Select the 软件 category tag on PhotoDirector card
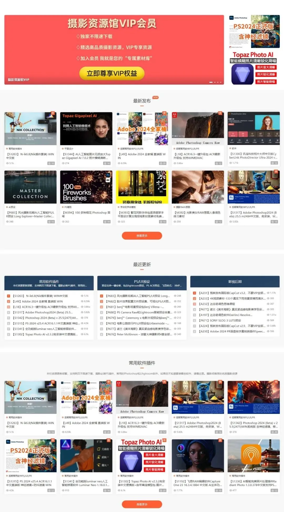 [x=234, y=148]
